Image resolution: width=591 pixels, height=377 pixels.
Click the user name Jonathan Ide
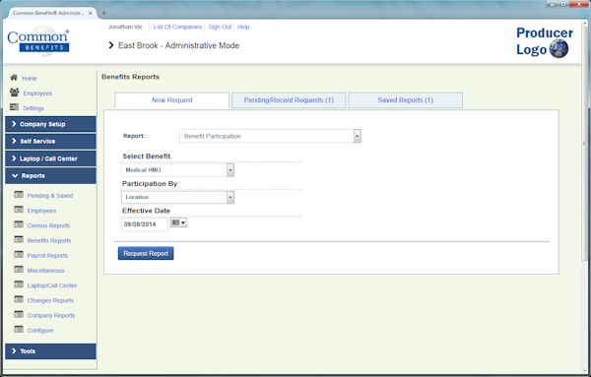point(125,27)
